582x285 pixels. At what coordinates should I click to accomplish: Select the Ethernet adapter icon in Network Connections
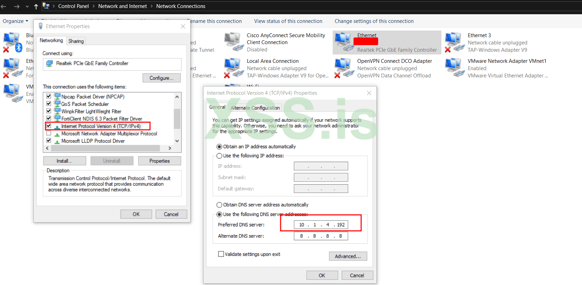[344, 42]
